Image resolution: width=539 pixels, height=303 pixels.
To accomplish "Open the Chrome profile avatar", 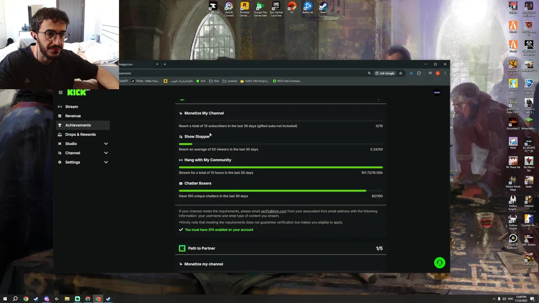I will point(438,73).
